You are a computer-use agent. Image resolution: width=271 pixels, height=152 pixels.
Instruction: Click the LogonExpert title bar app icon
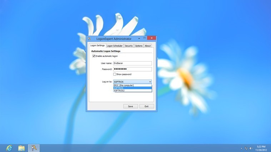tap(89, 38)
